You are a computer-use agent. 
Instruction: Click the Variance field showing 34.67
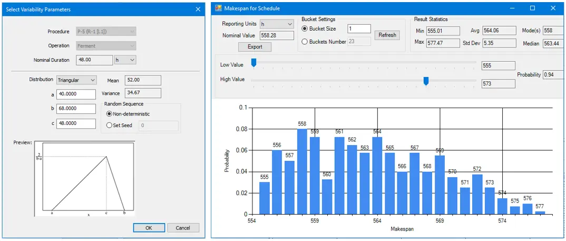(143, 93)
